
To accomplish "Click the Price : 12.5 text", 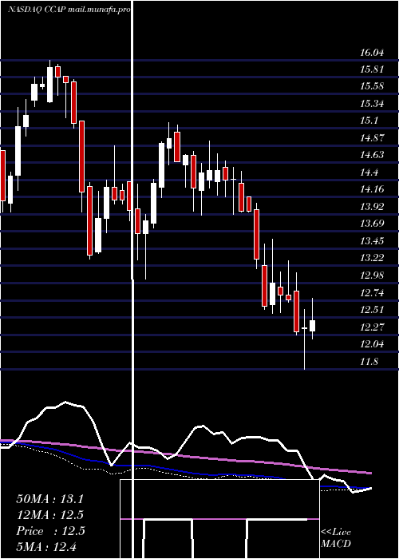I will (50, 531).
